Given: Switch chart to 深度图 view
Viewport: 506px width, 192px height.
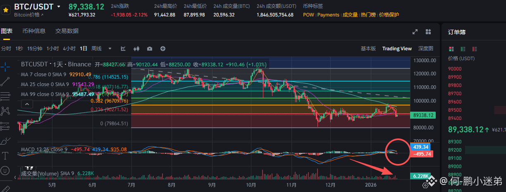Looking at the screenshot, I should [426, 49].
